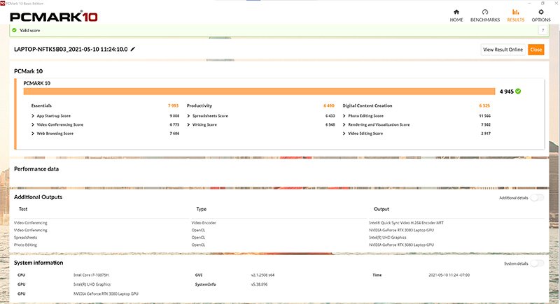Click the Type column header
The height and width of the screenshot is (304, 560).
pyautogui.click(x=202, y=209)
